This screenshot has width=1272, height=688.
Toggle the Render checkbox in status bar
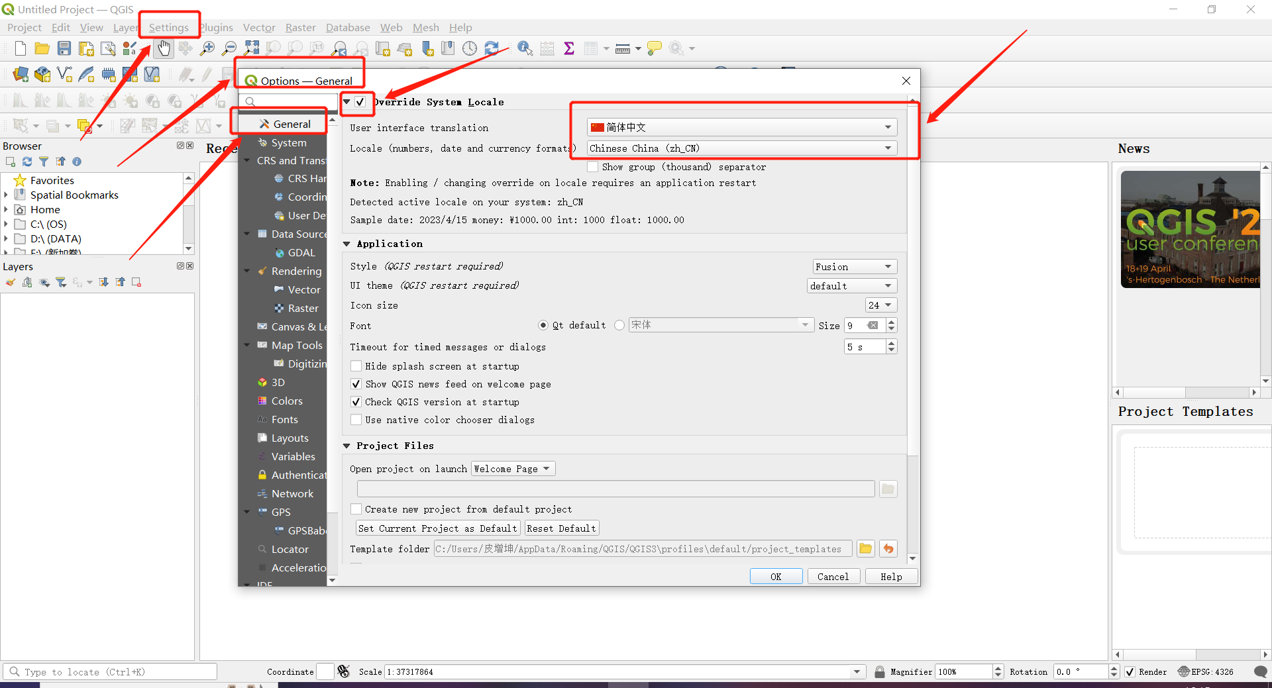click(1130, 671)
